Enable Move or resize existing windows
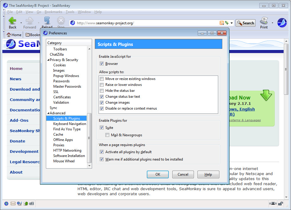The height and width of the screenshot is (210, 291). tap(102, 79)
